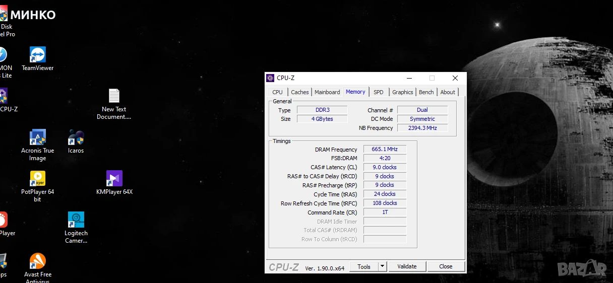Image resolution: width=613 pixels, height=283 pixels.
Task: Open the Icaros desktop shortcut
Action: coord(76,141)
